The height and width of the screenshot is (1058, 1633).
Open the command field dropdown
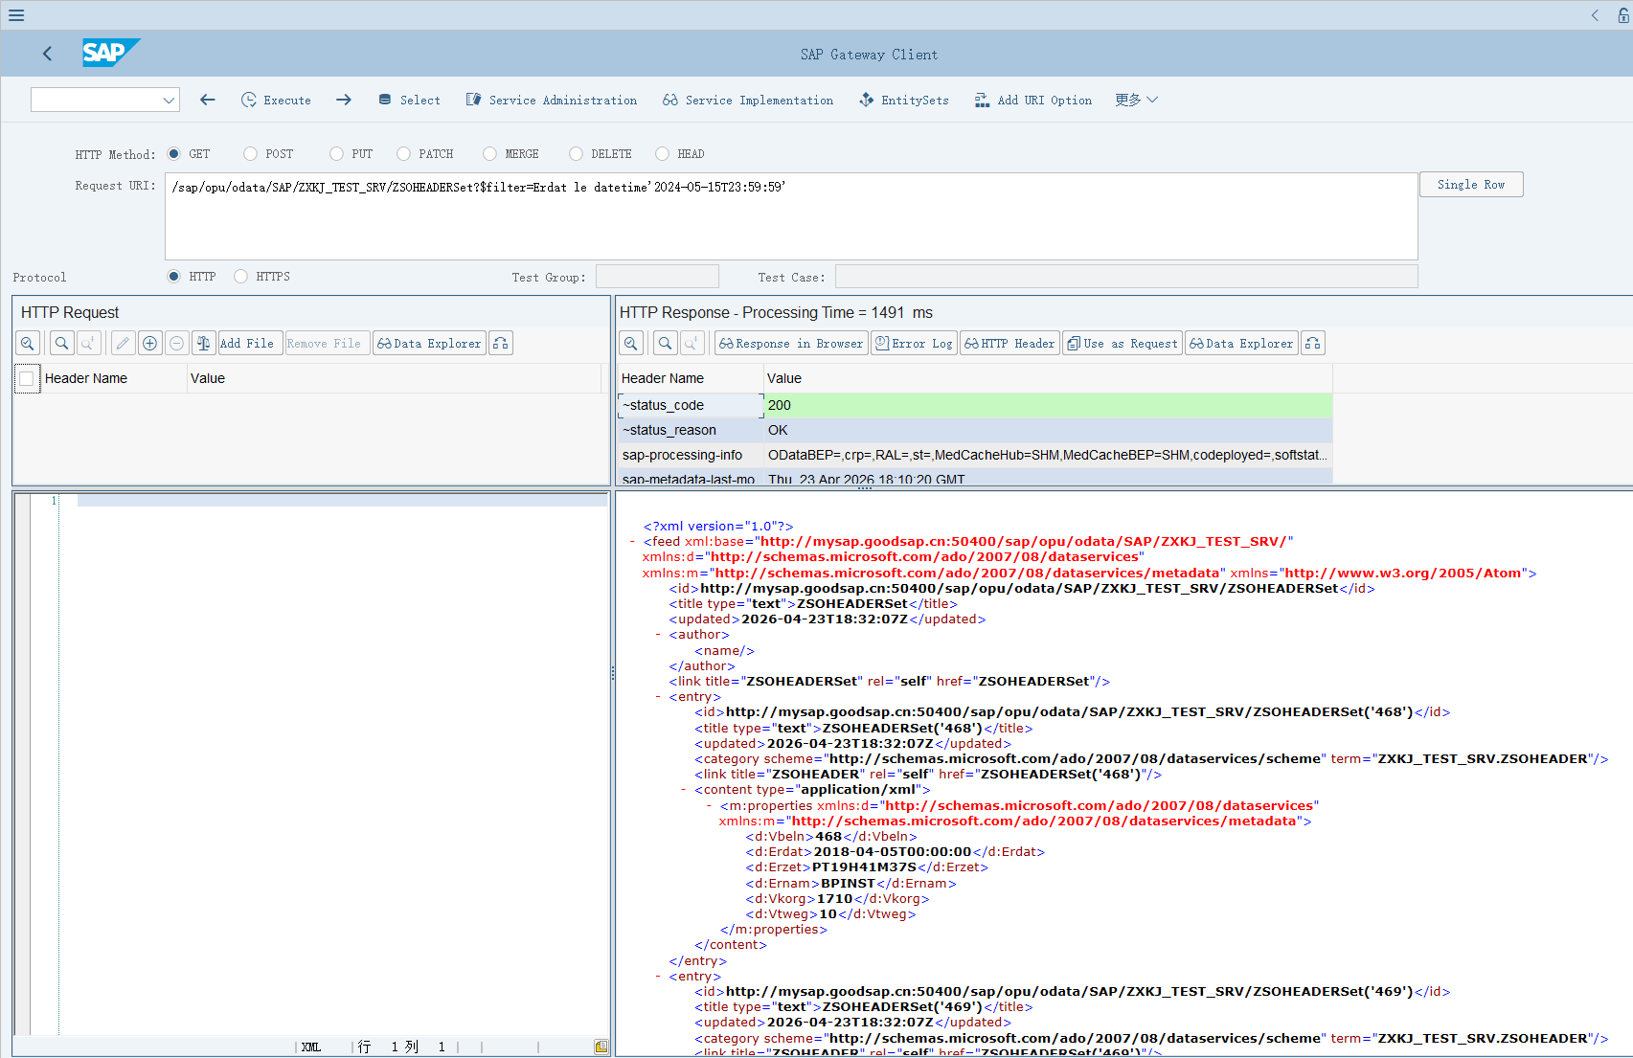[x=169, y=100]
